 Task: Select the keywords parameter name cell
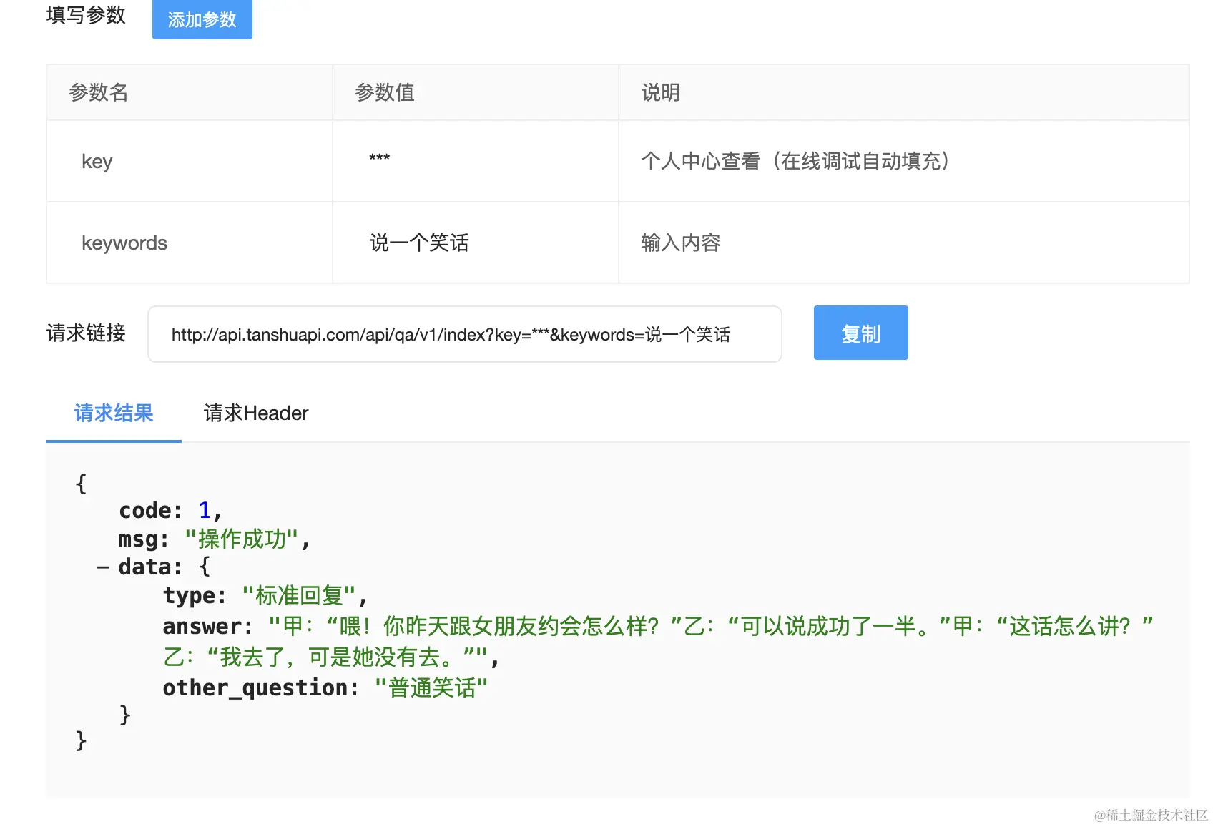click(x=190, y=243)
